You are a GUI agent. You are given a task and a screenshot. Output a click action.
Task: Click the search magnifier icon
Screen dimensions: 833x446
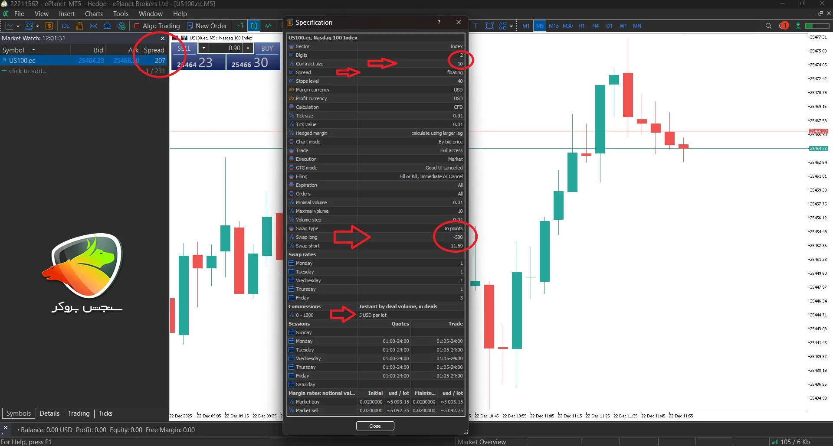pyautogui.click(x=768, y=26)
